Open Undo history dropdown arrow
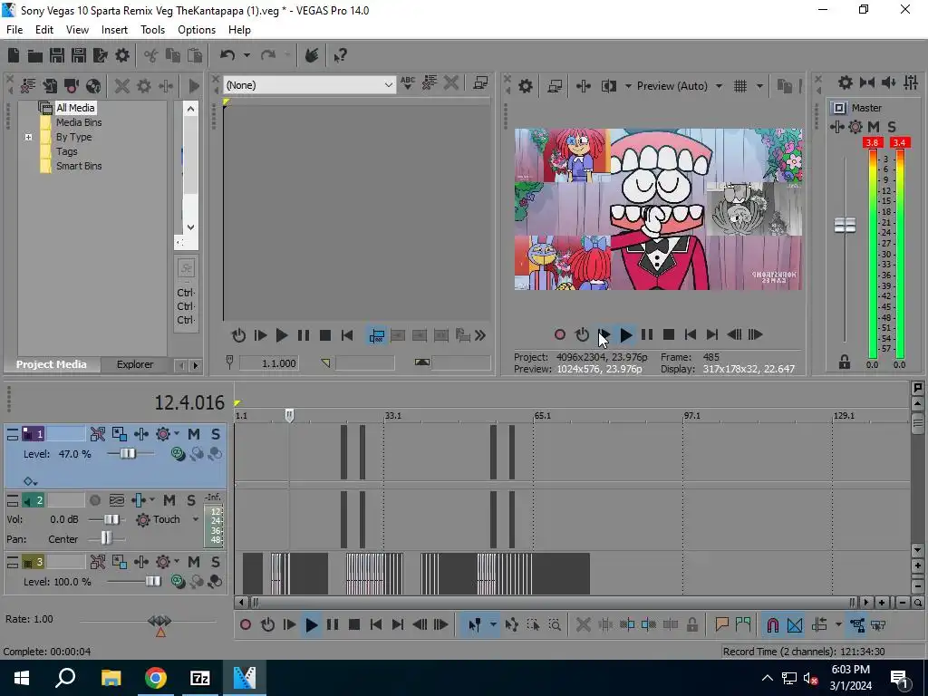 pos(246,55)
